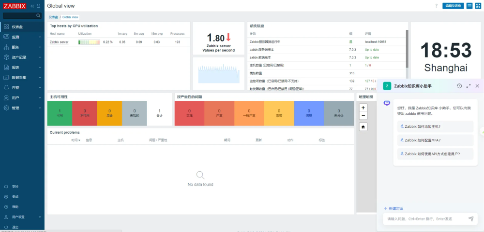Viewport: 484px width, 232px height.
Task: Enter kiosk fullscreen mode icon
Action: (478, 6)
